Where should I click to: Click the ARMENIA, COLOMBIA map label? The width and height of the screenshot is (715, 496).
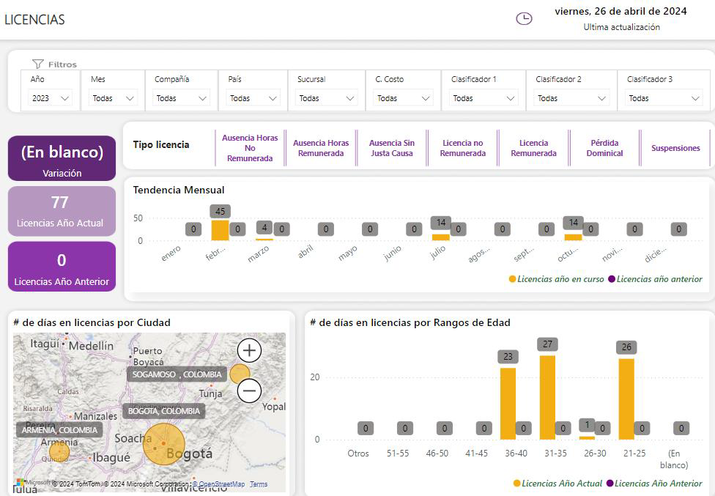59,430
